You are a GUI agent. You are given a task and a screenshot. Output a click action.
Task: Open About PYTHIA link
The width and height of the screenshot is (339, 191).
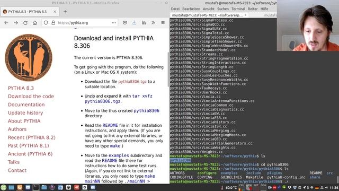(24, 121)
